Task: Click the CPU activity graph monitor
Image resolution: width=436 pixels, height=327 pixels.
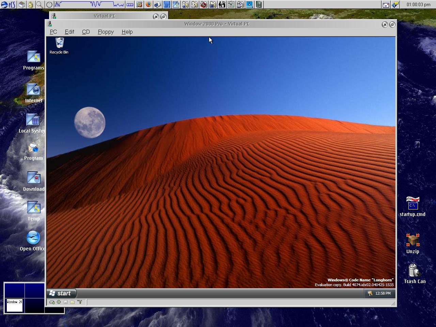Action: [x=90, y=4]
